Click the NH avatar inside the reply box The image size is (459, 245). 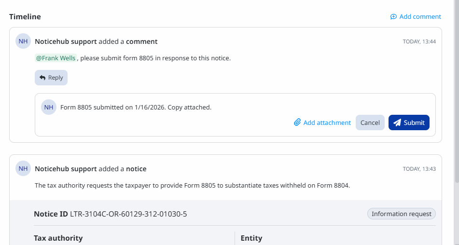pyautogui.click(x=49, y=107)
